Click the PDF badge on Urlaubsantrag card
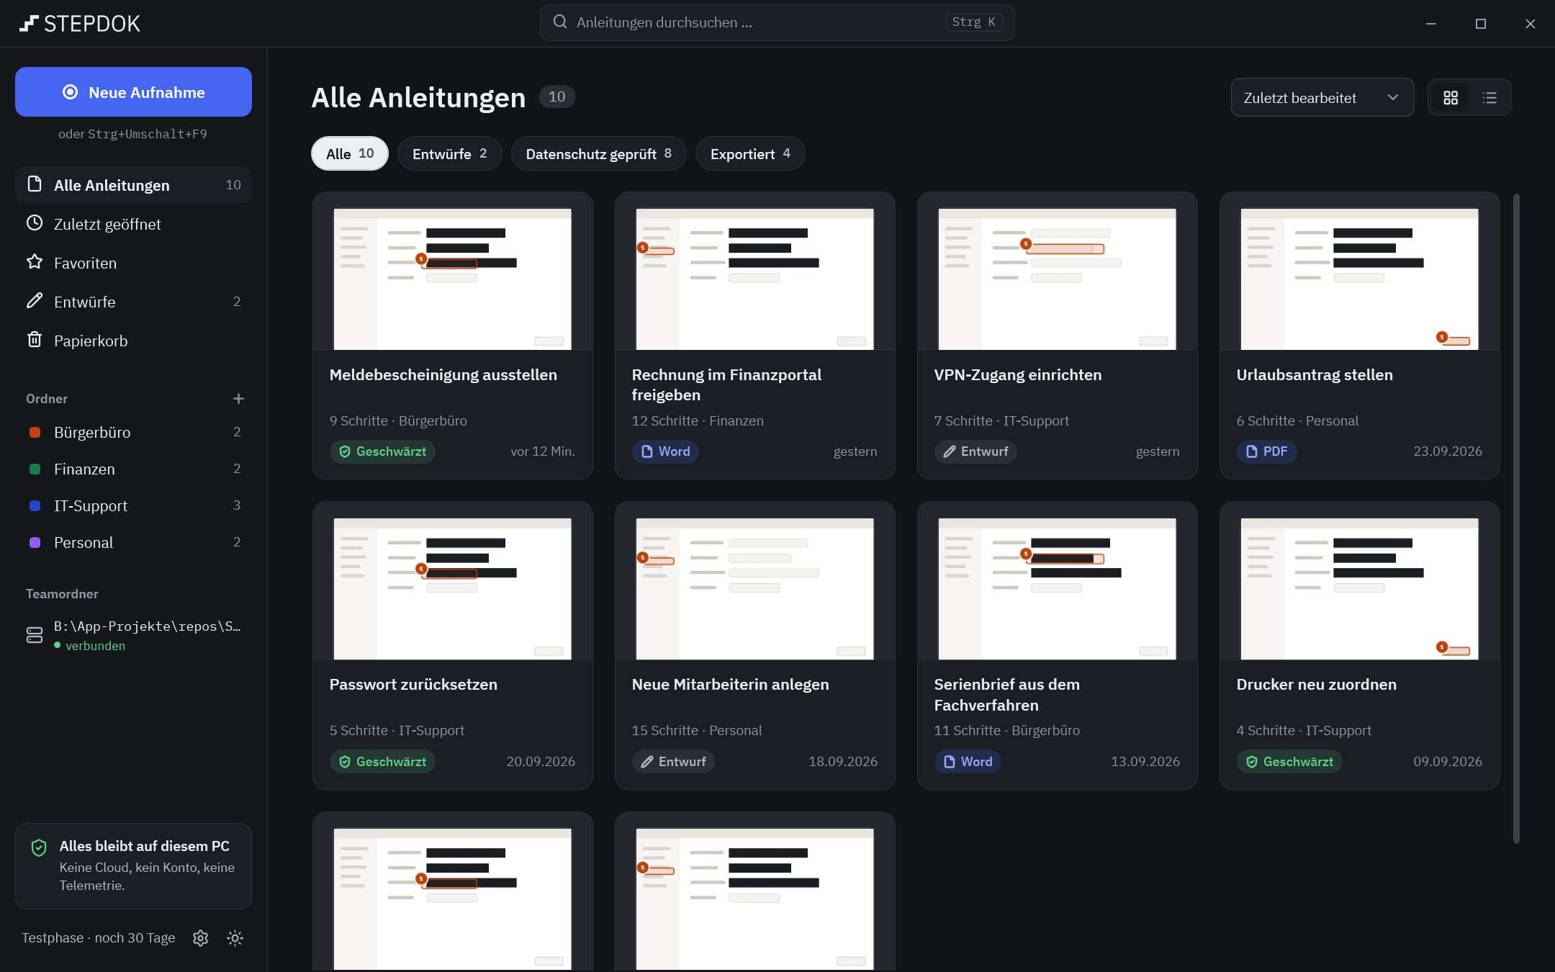 tap(1266, 451)
